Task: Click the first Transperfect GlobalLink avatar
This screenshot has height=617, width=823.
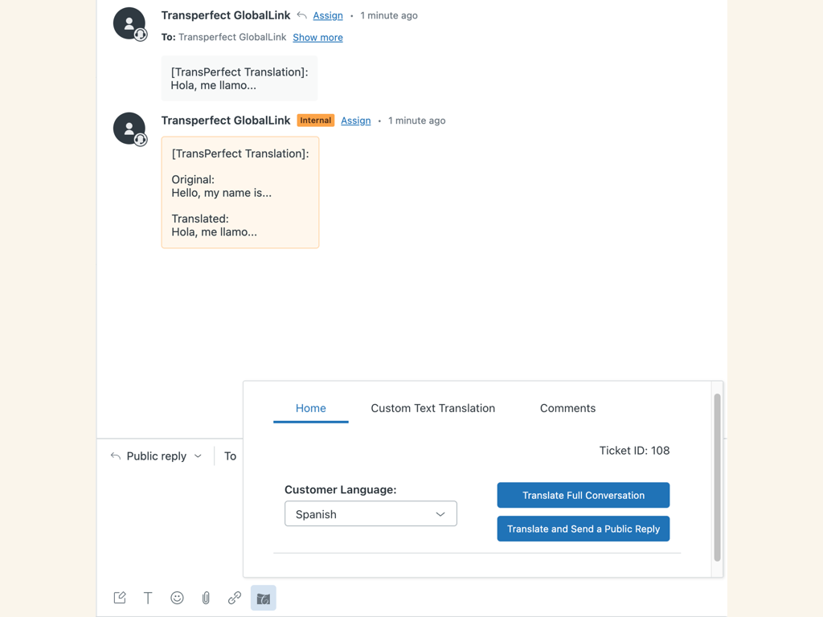Action: pos(129,23)
